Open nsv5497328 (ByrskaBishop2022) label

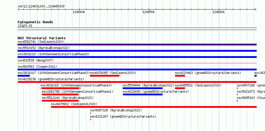coord(116,110)
